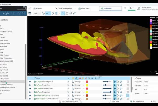Select the 'GM from Meshes' tree item
The height and width of the screenshot is (106, 158).
6,32
